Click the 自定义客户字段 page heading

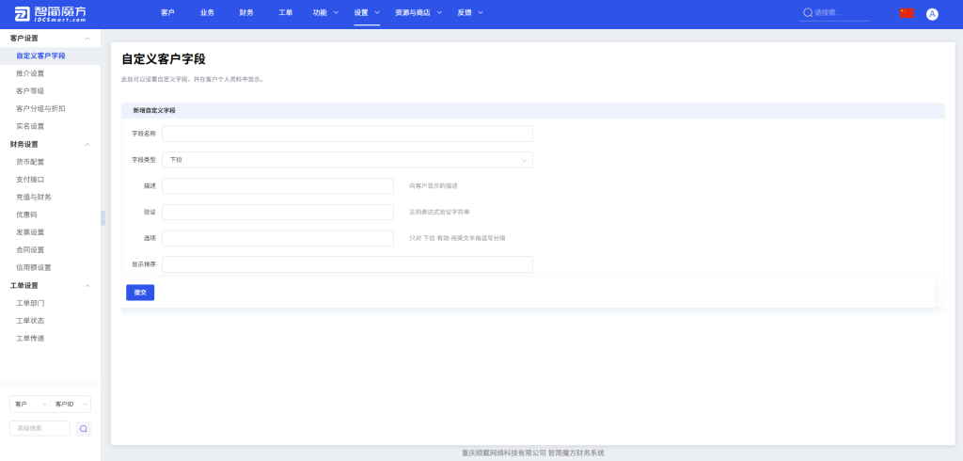pyautogui.click(x=164, y=59)
